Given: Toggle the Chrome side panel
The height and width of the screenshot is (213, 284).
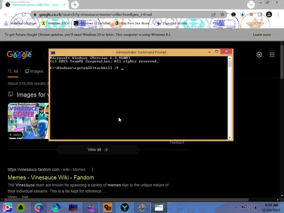Looking at the screenshot, I should coord(260,14).
